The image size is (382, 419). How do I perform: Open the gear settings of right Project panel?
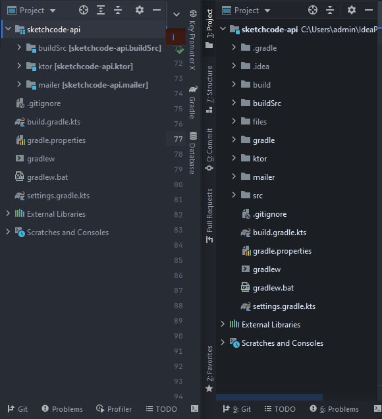[352, 11]
